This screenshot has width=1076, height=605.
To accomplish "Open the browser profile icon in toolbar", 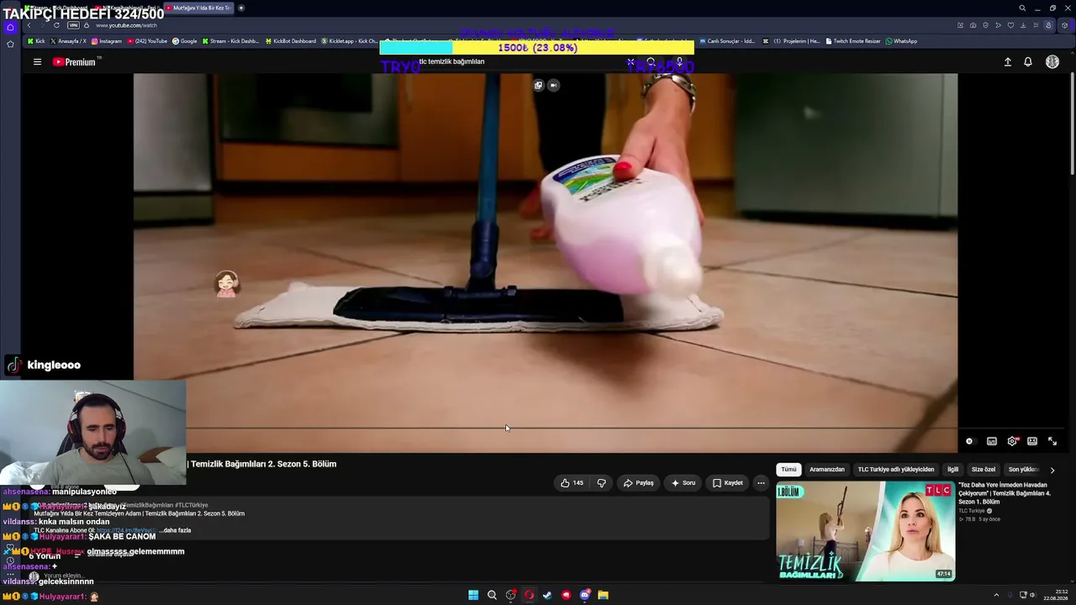I will tap(1048, 25).
